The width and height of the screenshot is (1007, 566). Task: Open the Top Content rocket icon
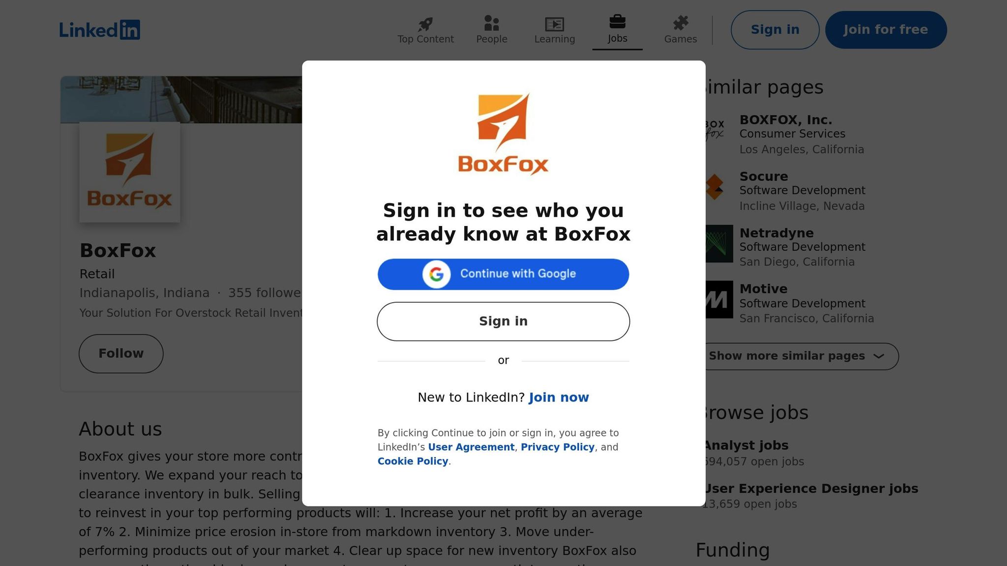(425, 24)
